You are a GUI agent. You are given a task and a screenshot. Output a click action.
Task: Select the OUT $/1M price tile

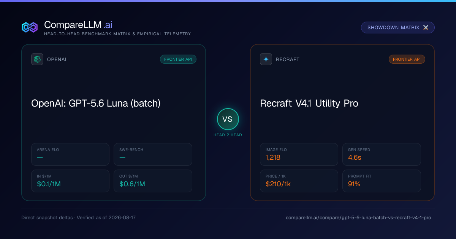click(153, 181)
